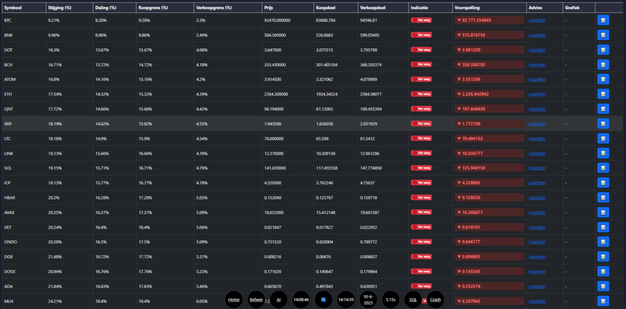
Task: View Inzichten advice for ADA
Action: pos(537,286)
